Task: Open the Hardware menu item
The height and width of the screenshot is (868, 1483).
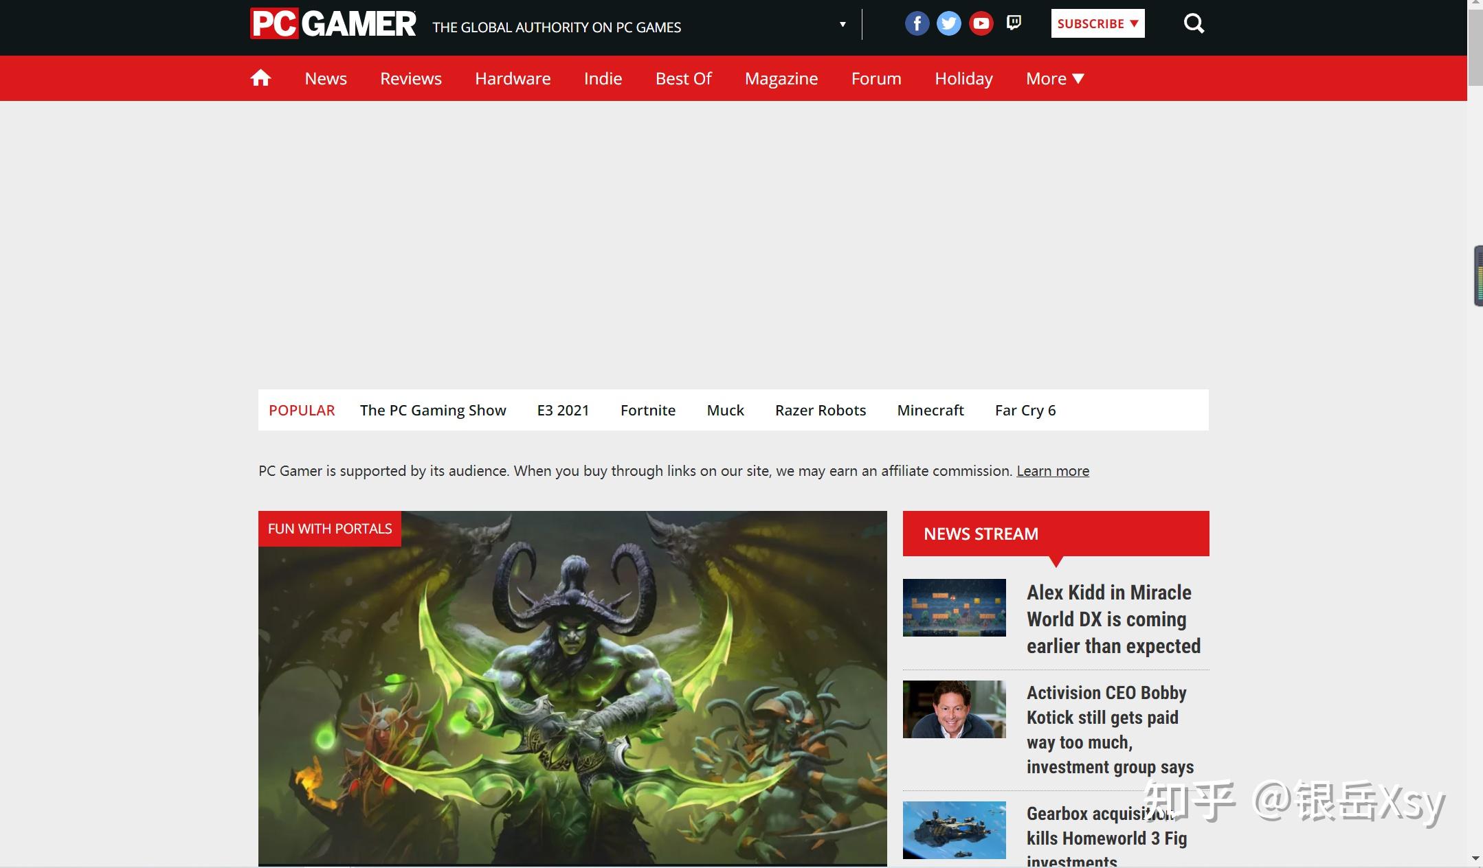Action: [x=513, y=78]
